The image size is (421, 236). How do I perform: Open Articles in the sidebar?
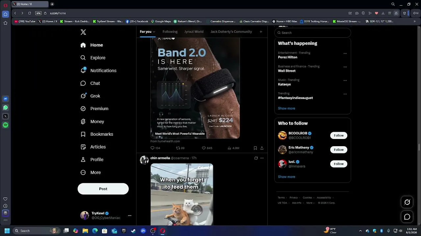(x=93, y=147)
